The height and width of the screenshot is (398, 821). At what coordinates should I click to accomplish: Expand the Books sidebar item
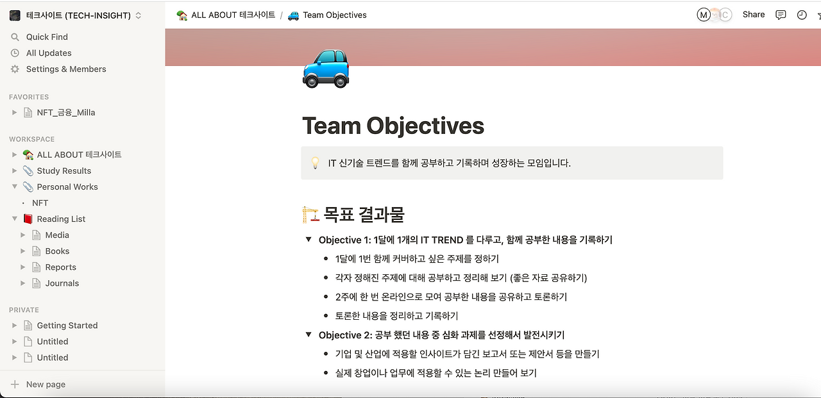[x=23, y=251]
